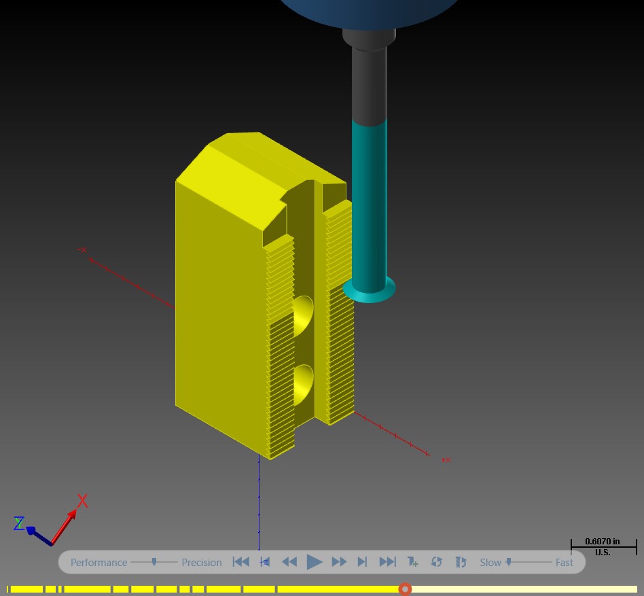The height and width of the screenshot is (596, 644).
Task: Click the Slow–Fast speed slider handle
Action: [x=508, y=561]
